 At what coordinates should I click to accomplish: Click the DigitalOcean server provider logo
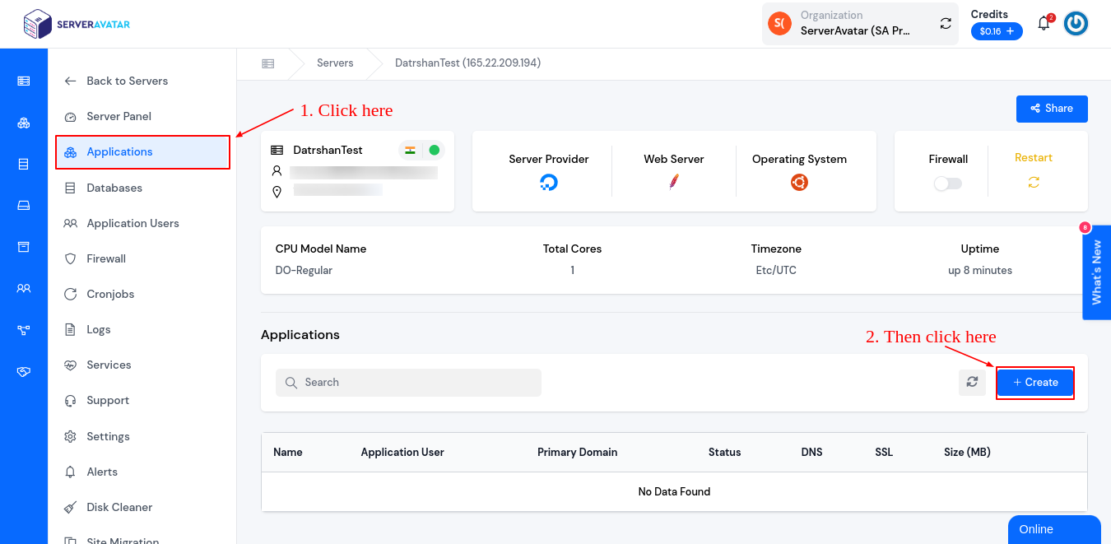[549, 183]
